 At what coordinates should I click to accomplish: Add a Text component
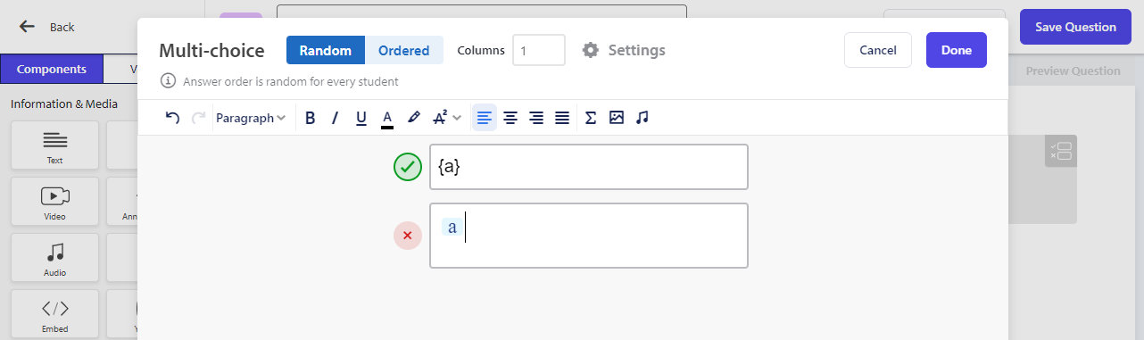[55, 145]
